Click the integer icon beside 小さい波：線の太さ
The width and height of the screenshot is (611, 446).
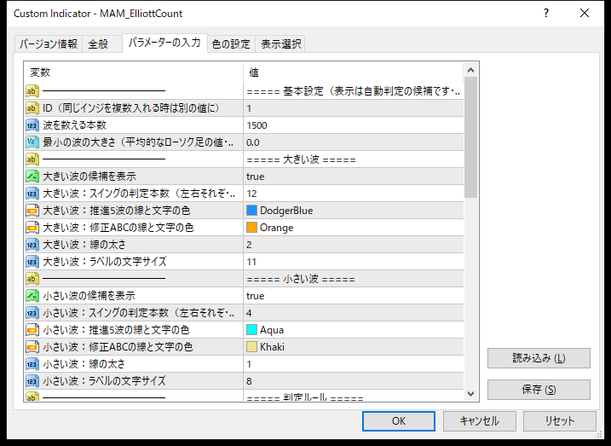click(x=32, y=364)
